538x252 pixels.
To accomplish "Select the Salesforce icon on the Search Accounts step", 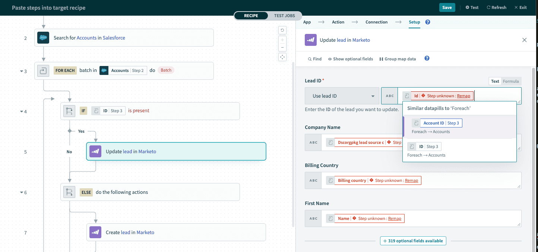I will [x=43, y=38].
